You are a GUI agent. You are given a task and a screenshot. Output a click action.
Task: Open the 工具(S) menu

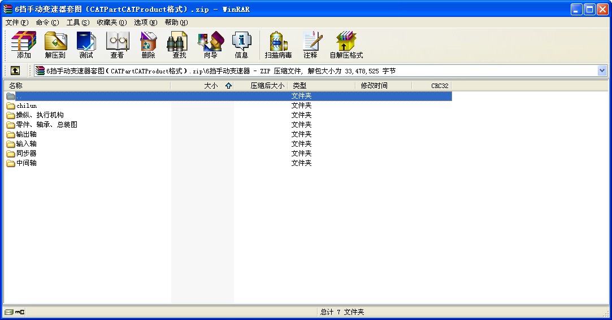click(x=78, y=23)
